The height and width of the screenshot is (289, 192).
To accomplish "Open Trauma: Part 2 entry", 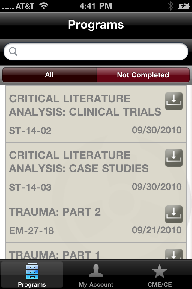I will [x=55, y=212].
